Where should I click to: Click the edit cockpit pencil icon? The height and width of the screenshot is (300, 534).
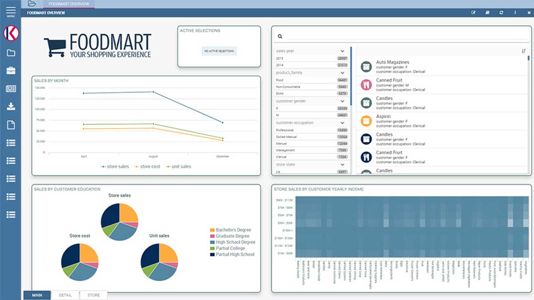(x=474, y=13)
